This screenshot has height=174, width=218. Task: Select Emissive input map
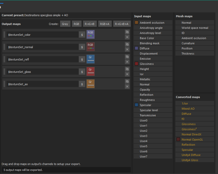click(x=153, y=58)
